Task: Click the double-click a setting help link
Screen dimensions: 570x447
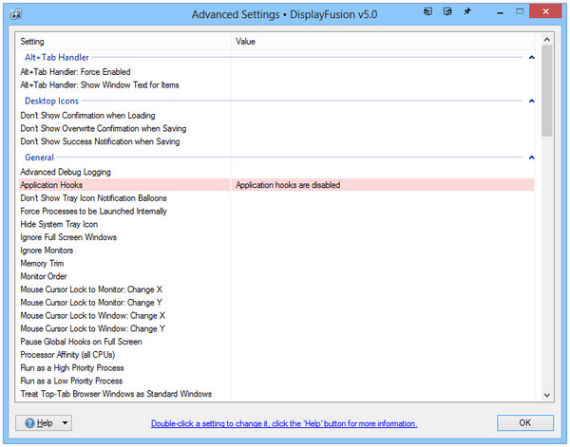Action: click(x=284, y=424)
